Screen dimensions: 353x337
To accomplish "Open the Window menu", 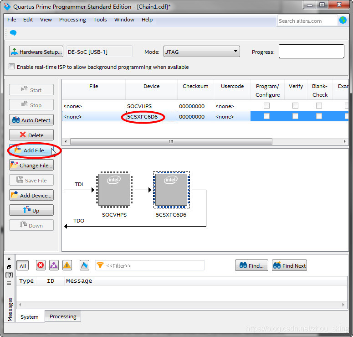I will [124, 20].
